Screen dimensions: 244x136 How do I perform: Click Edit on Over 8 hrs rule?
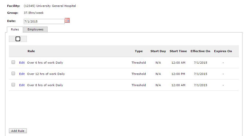click(x=22, y=85)
